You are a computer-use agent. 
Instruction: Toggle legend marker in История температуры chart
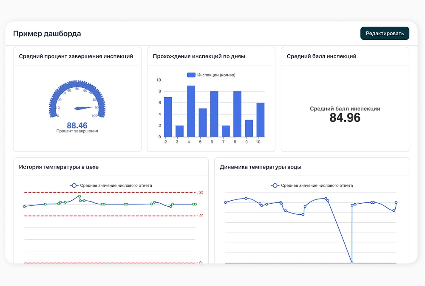[x=74, y=185]
